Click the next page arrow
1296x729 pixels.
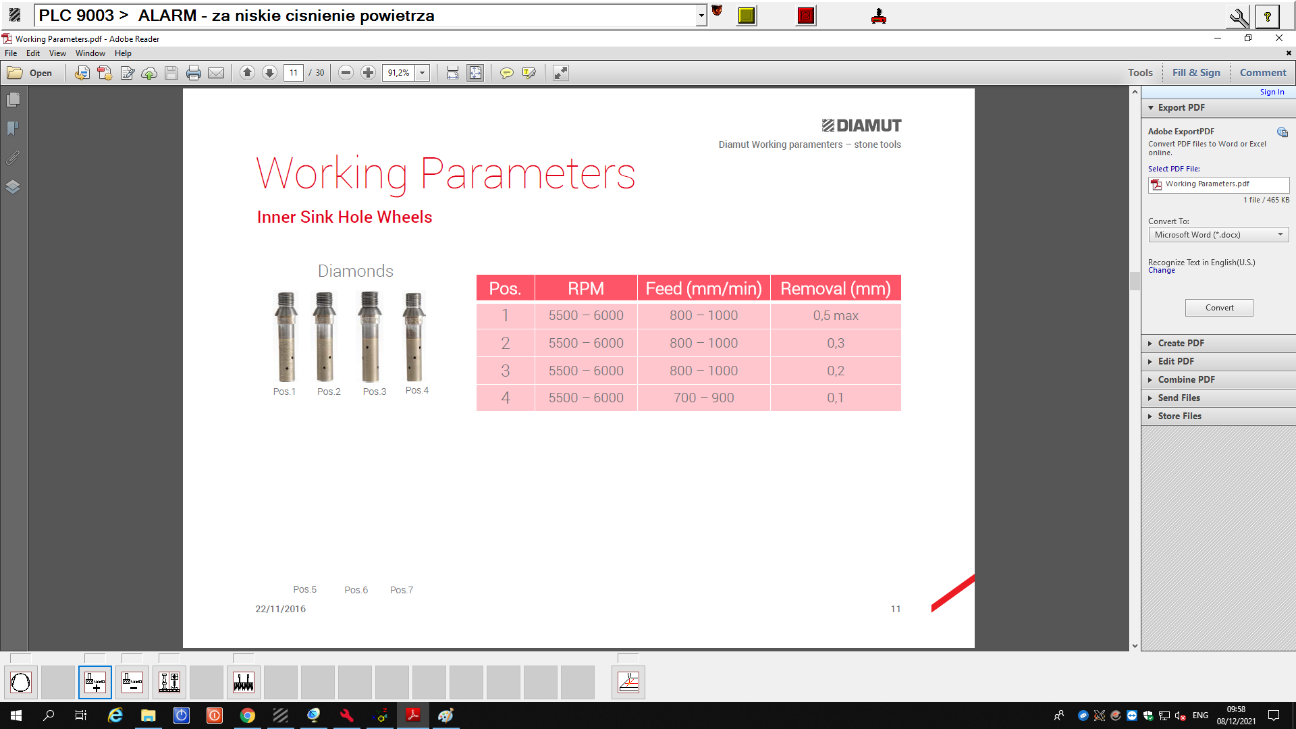(269, 73)
